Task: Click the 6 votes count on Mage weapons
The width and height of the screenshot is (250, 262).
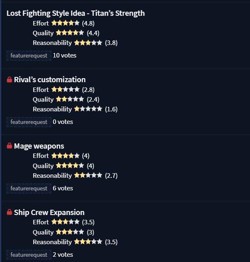Action: point(63,188)
